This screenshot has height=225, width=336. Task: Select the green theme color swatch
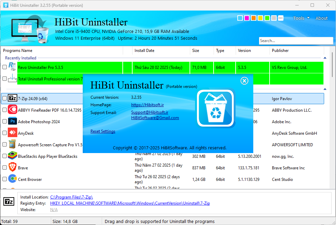point(267,18)
